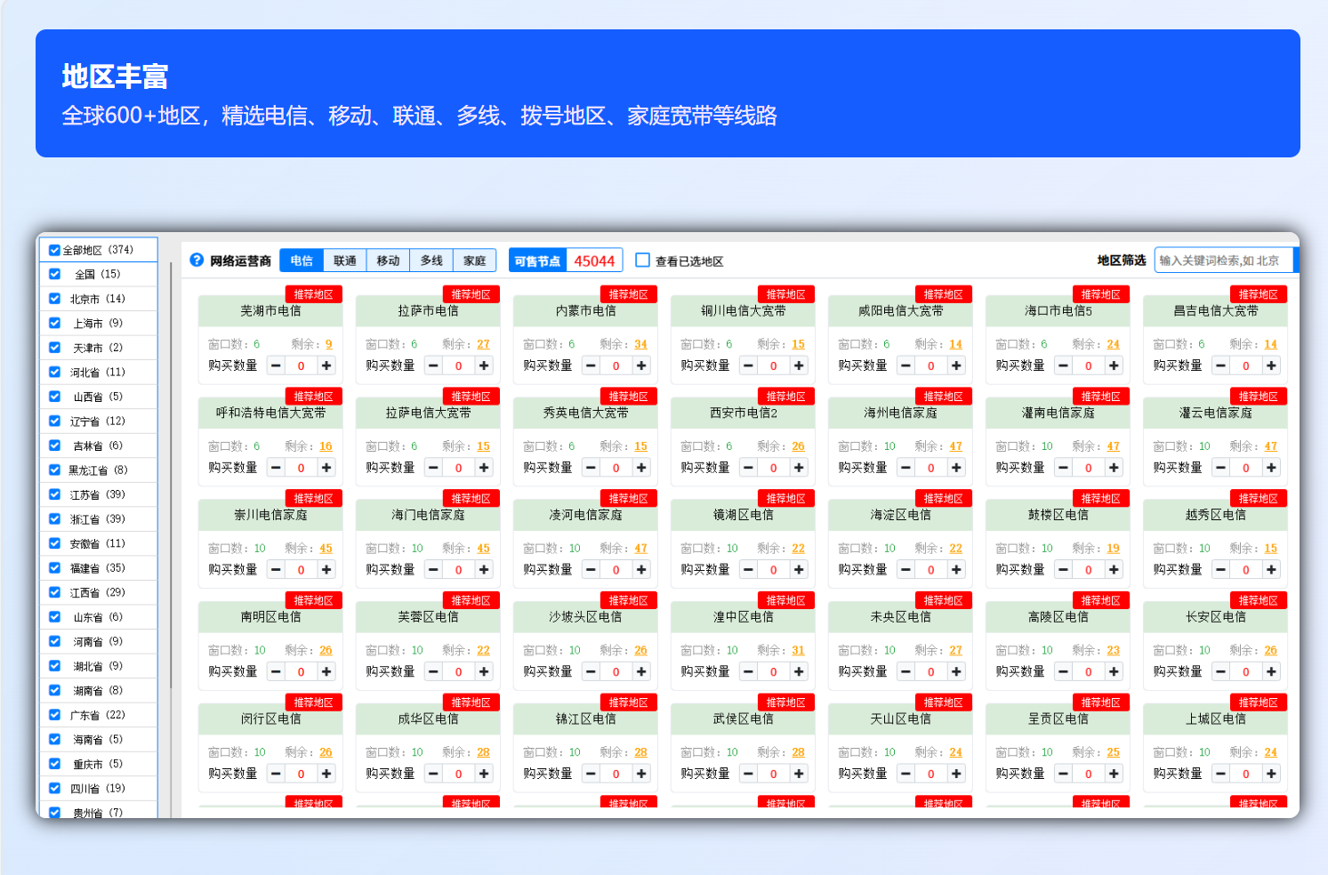This screenshot has width=1328, height=875.
Task: Select the 移动 carrier tab
Action: [x=388, y=261]
